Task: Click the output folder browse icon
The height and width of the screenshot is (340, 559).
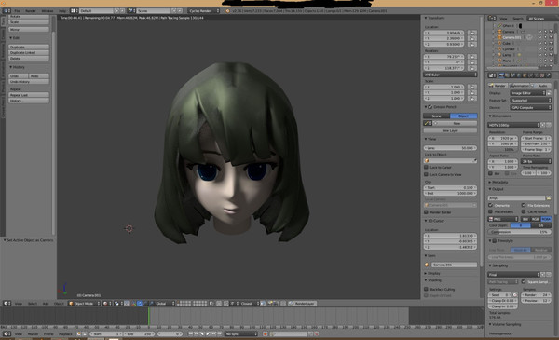Action: [549, 197]
